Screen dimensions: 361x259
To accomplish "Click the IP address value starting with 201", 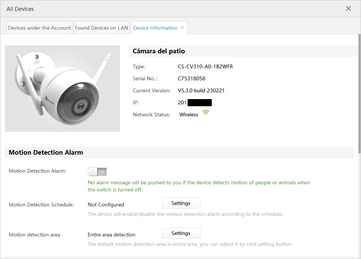I will click(194, 102).
